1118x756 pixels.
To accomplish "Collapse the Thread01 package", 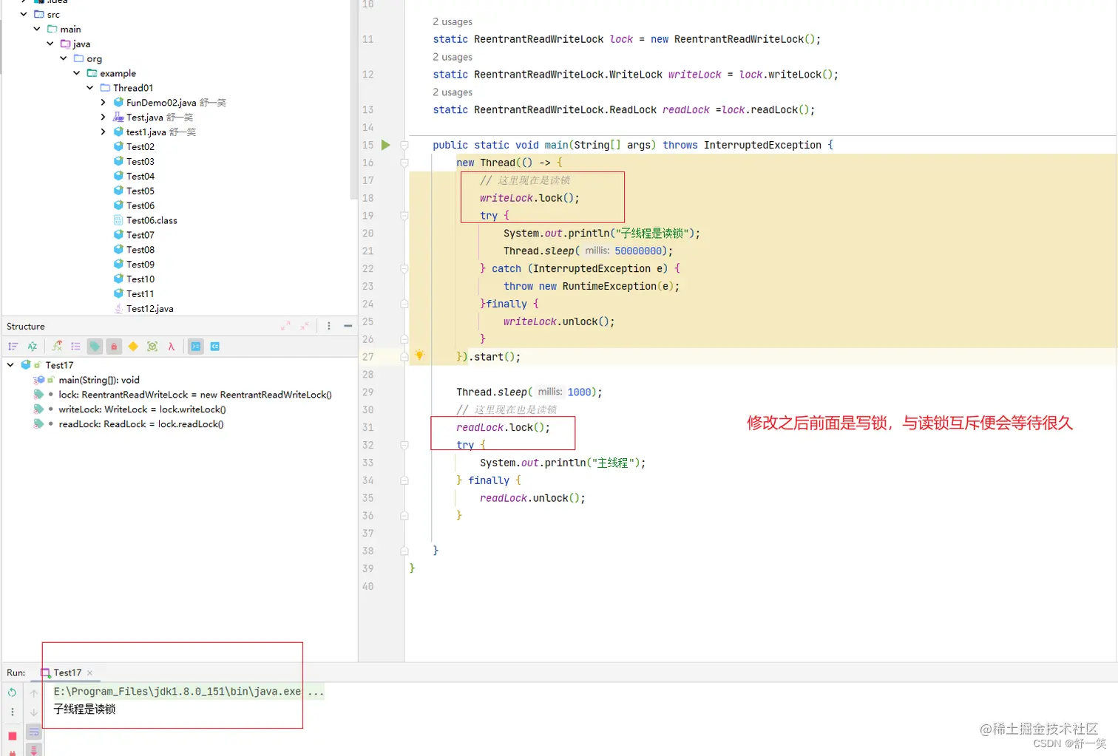I will (90, 88).
